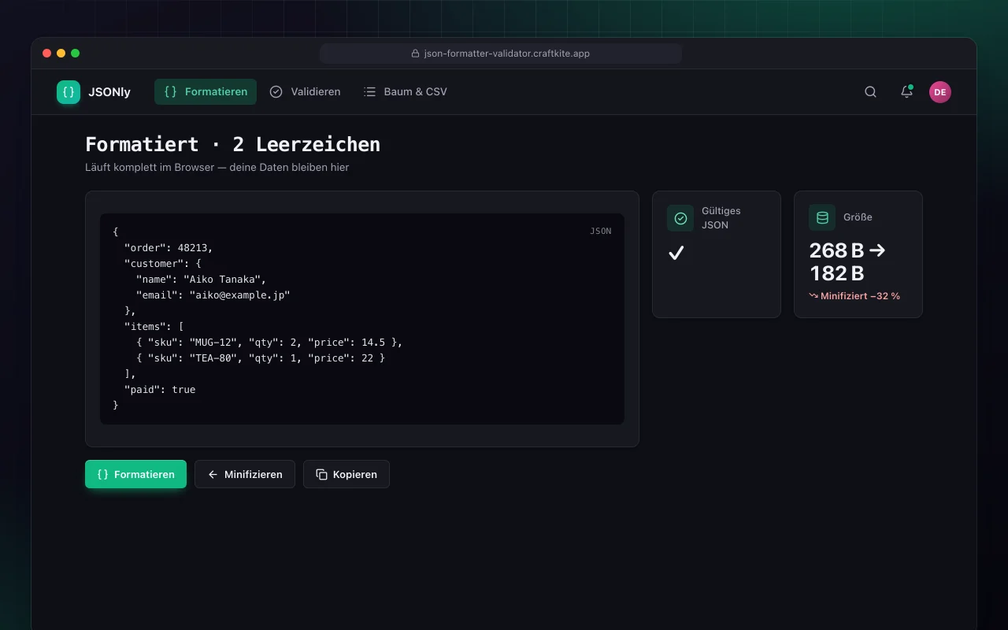Click inside the JSON code editor
The width and height of the screenshot is (1008, 630).
pyautogui.click(x=362, y=318)
